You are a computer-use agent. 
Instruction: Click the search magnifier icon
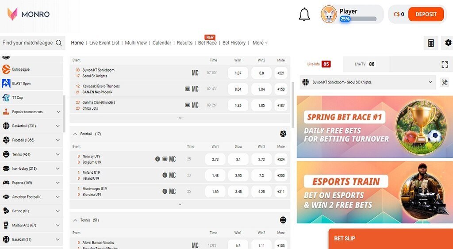[x=59, y=43]
